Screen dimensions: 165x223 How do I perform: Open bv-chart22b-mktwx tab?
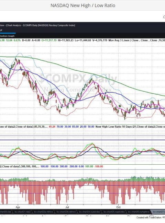click(x=66, y=212)
